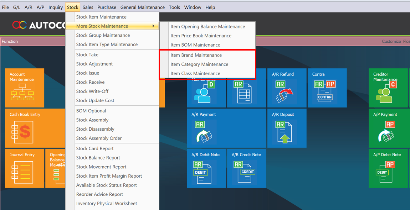Open the File menu
Image resolution: width=410 pixels, height=210 pixels.
(x=5, y=7)
